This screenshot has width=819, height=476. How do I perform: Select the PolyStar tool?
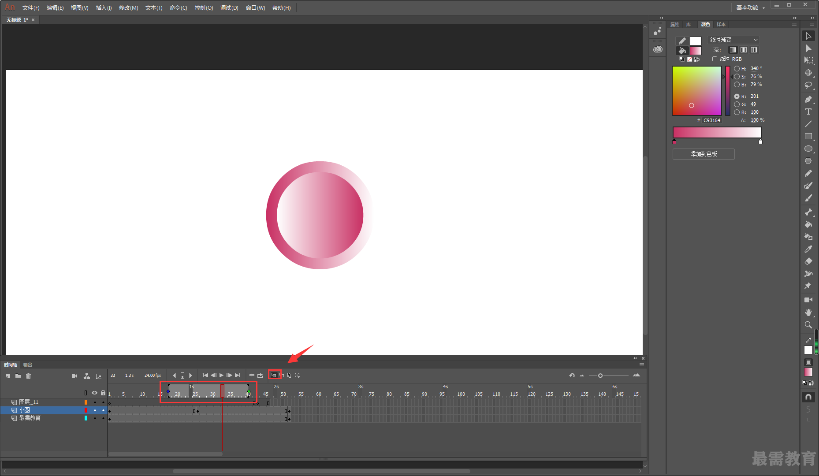[808, 161]
